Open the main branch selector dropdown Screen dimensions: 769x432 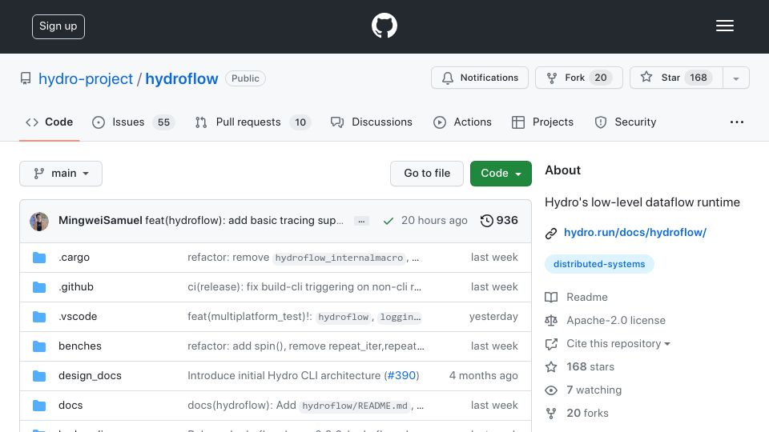tap(61, 174)
